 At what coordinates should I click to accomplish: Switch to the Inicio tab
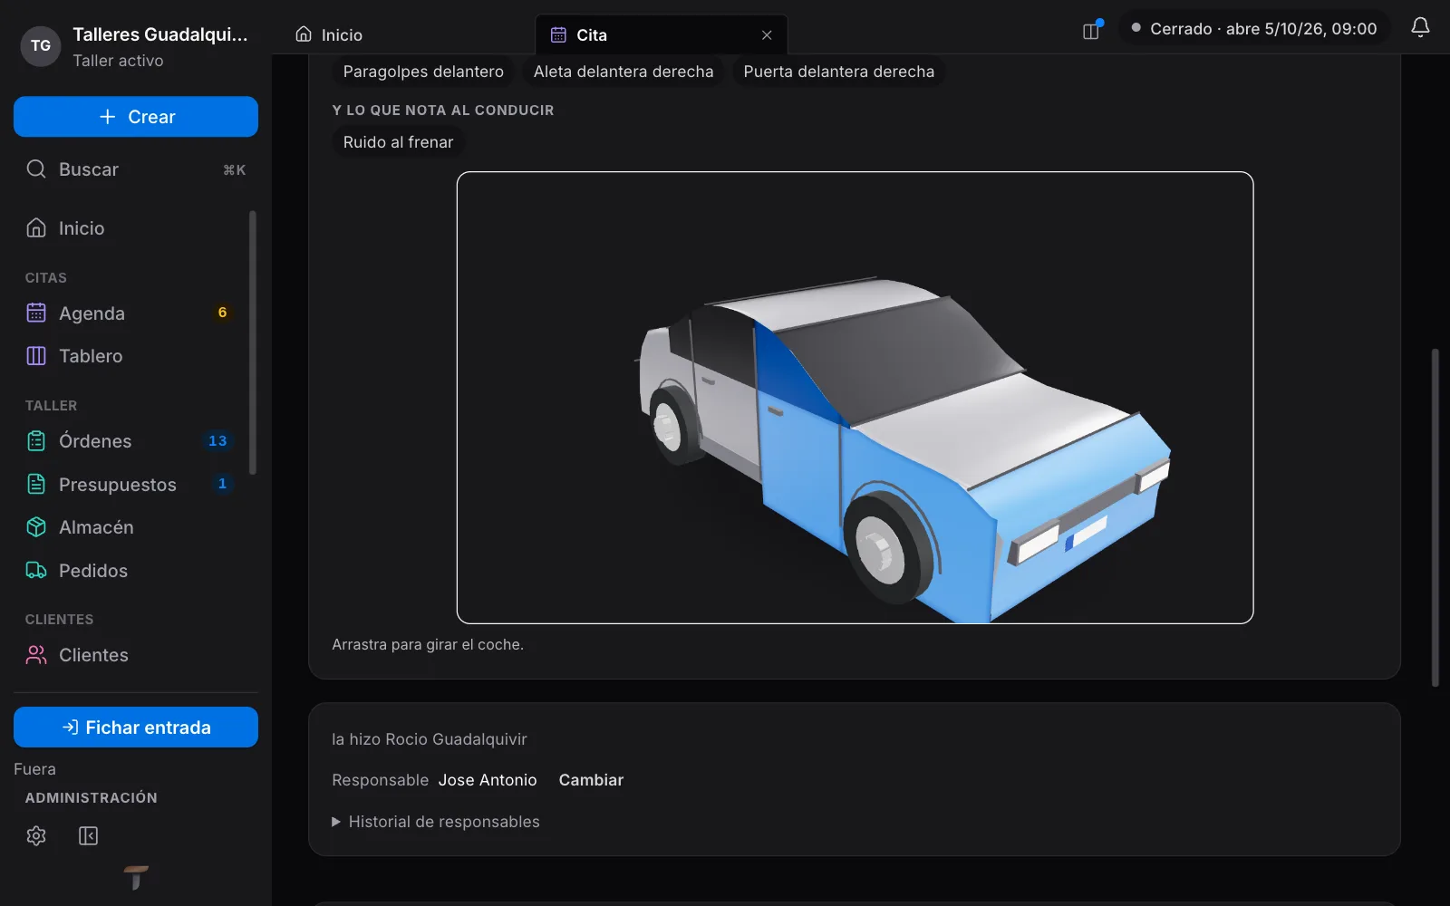[x=329, y=35]
